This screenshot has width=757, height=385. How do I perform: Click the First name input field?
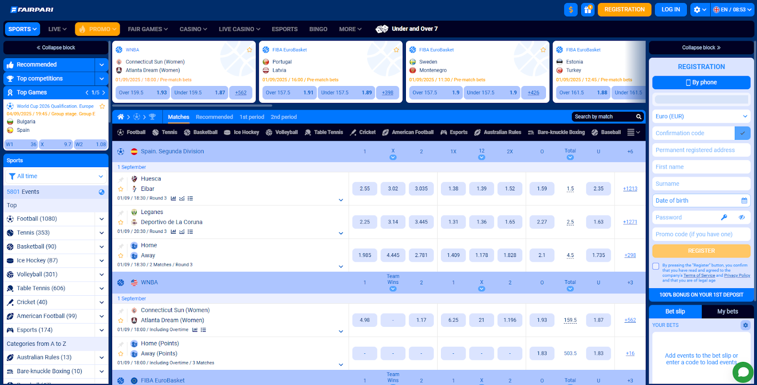[x=701, y=167]
